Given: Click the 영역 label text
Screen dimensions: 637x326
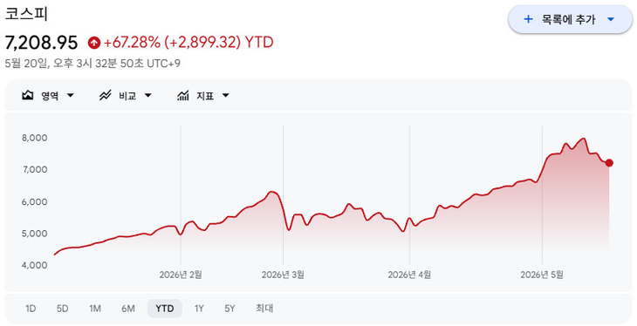Looking at the screenshot, I should coord(50,96).
